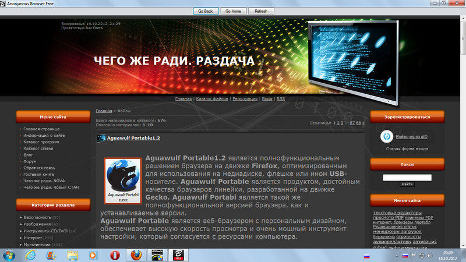Go to page 67 of catalog
Image resolution: width=466 pixels, height=262 pixels.
tap(352, 123)
